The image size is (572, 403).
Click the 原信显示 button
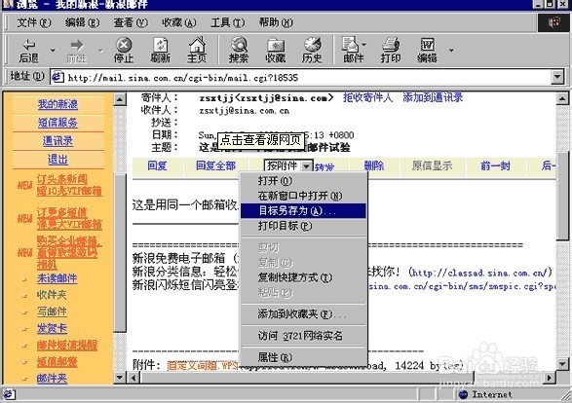432,166
